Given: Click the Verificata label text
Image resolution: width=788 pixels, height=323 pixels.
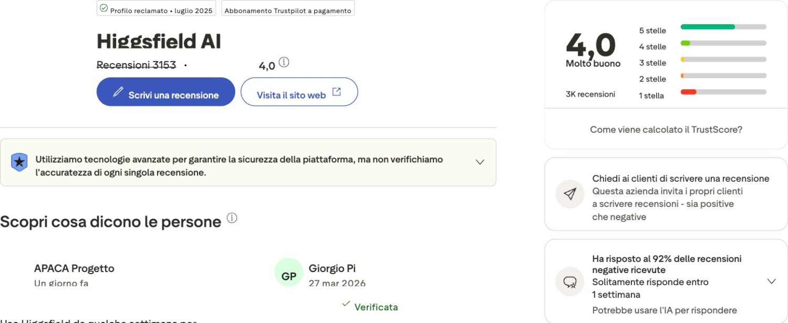Looking at the screenshot, I should pyautogui.click(x=376, y=307).
